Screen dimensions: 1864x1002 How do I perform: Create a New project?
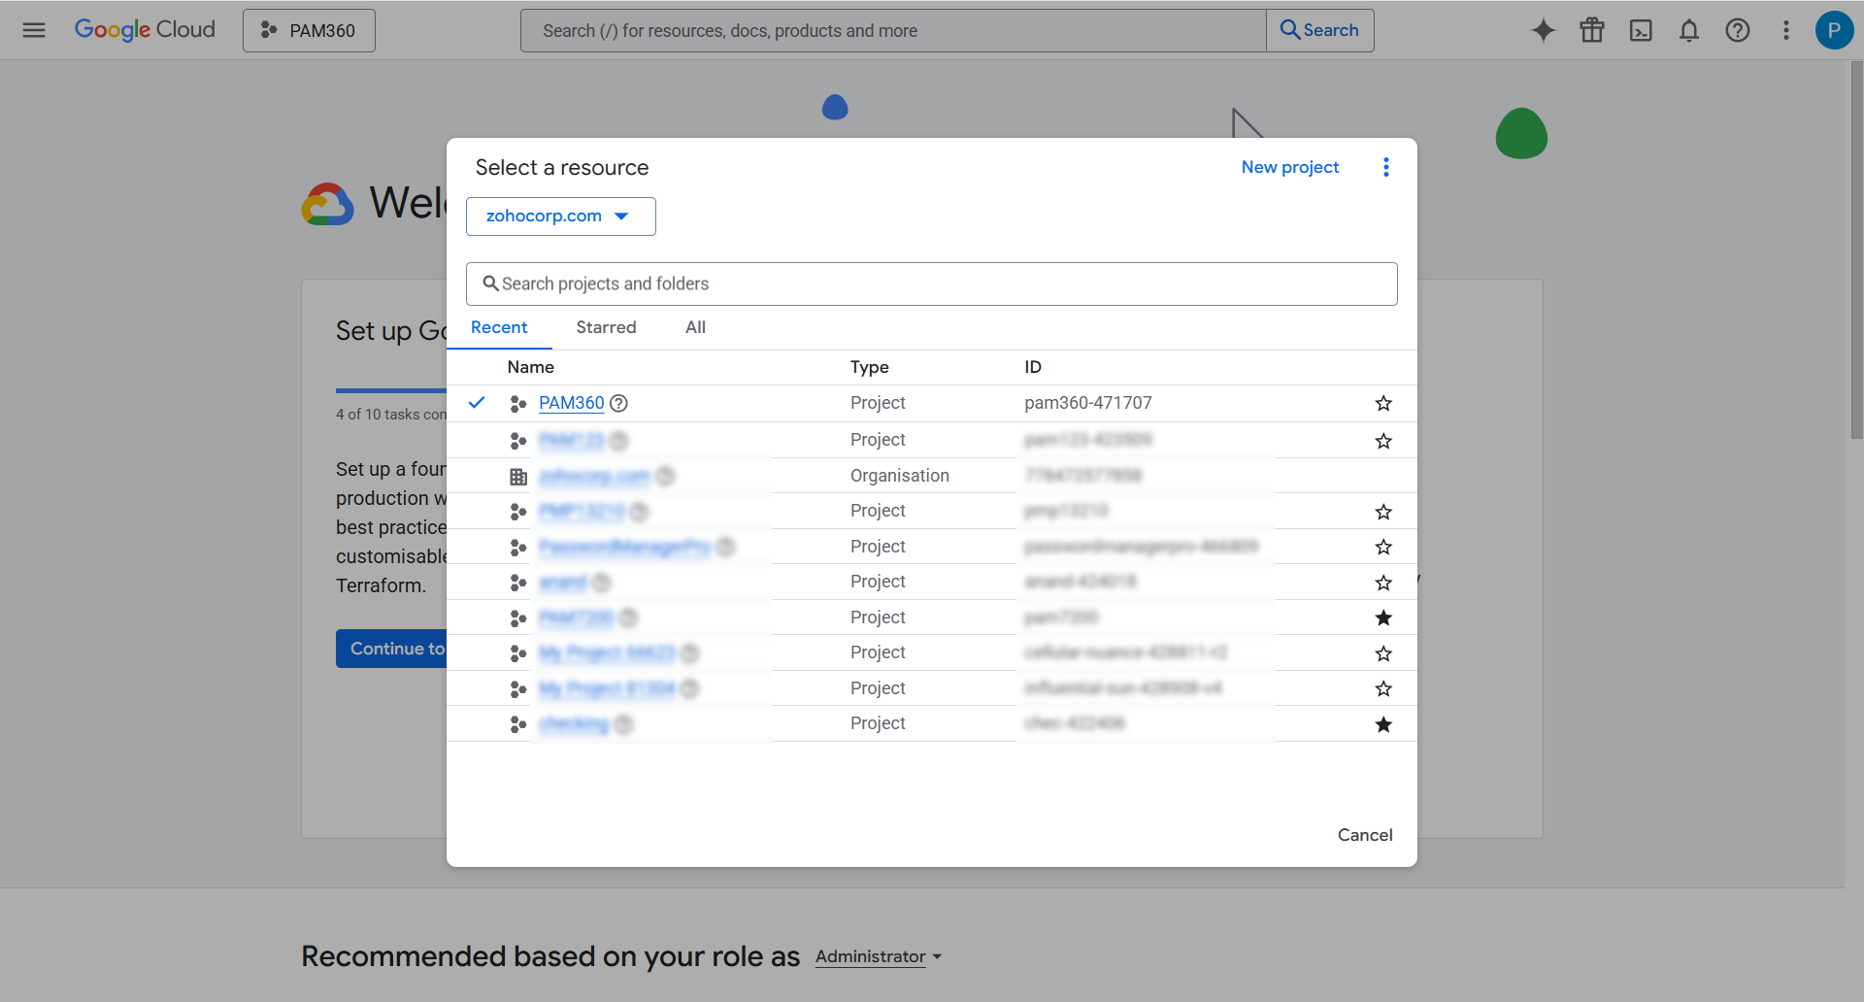pos(1289,166)
